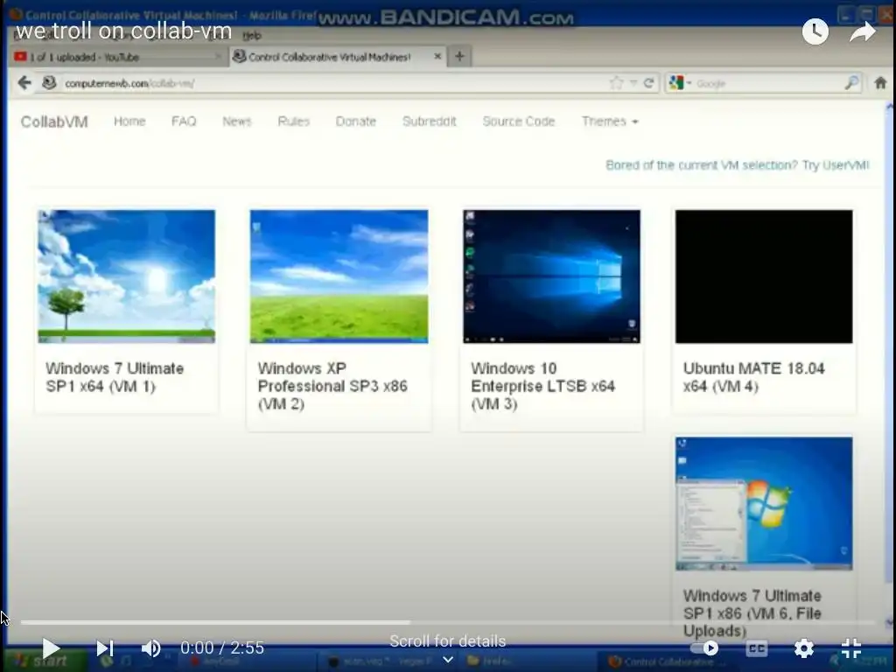
Task: Click the Share arrow icon
Action: [862, 31]
